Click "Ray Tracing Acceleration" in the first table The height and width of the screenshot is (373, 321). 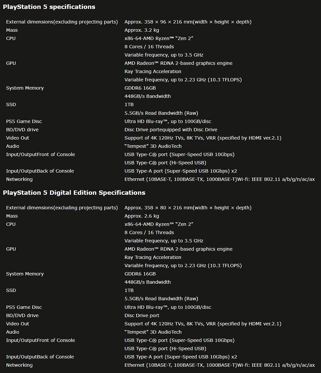pos(153,71)
